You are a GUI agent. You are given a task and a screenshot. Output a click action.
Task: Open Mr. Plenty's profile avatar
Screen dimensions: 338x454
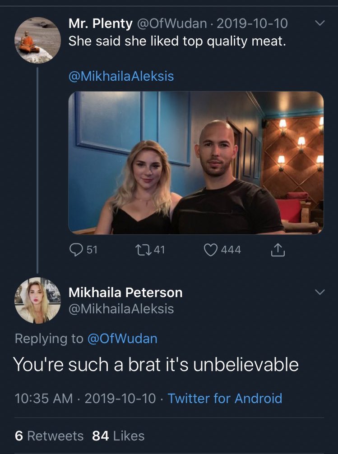pos(38,40)
